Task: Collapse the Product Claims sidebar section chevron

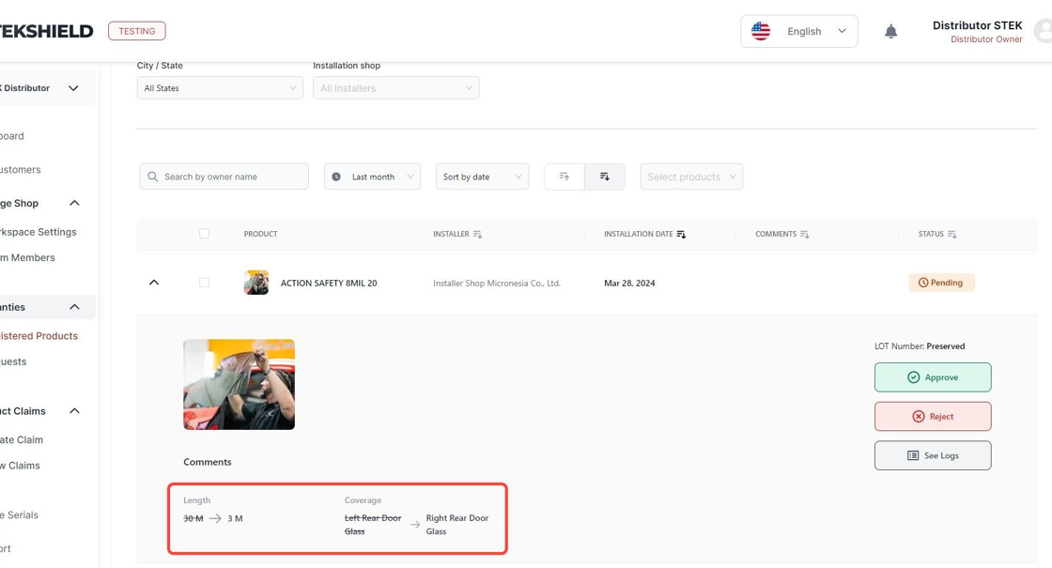Action: (x=74, y=411)
